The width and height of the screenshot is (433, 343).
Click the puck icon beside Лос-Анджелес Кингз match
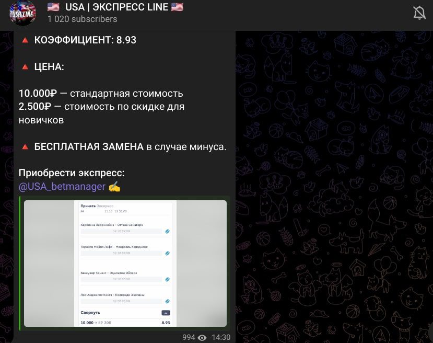point(167,301)
